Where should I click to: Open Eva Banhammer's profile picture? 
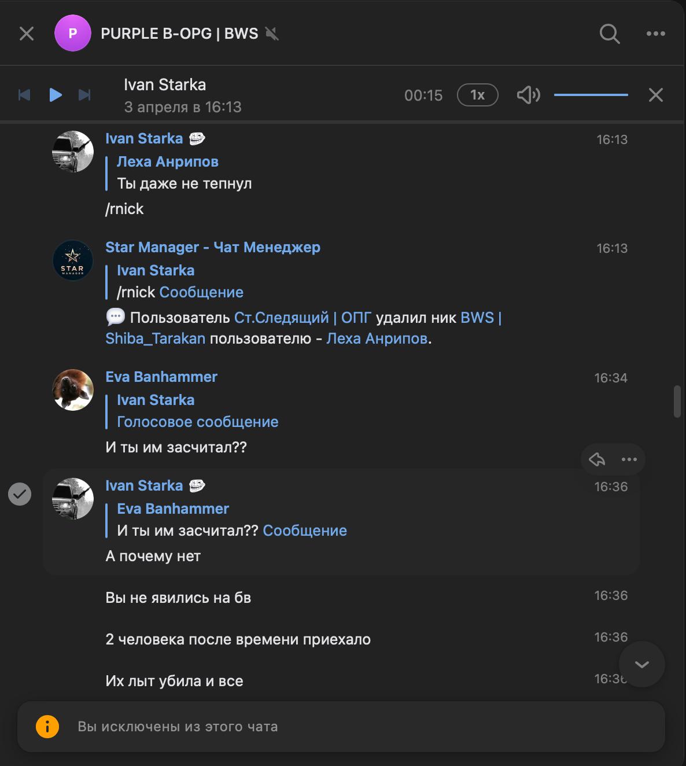[x=73, y=390]
